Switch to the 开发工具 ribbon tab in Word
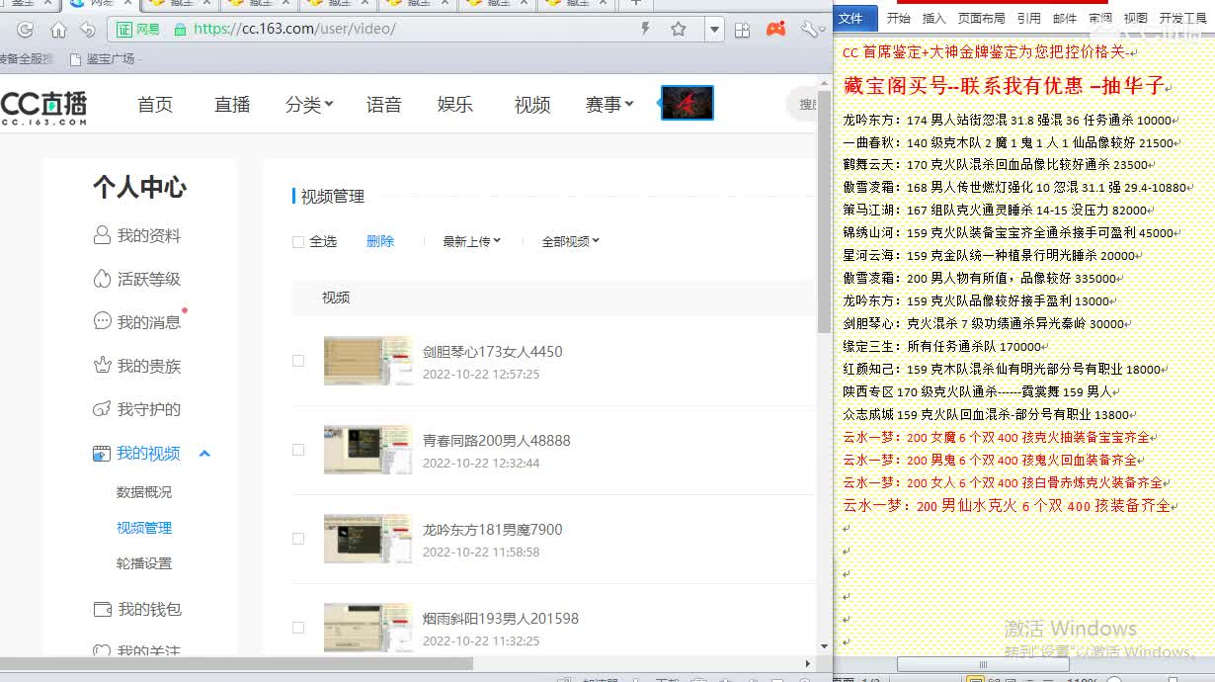The width and height of the screenshot is (1215, 682). point(1183,18)
